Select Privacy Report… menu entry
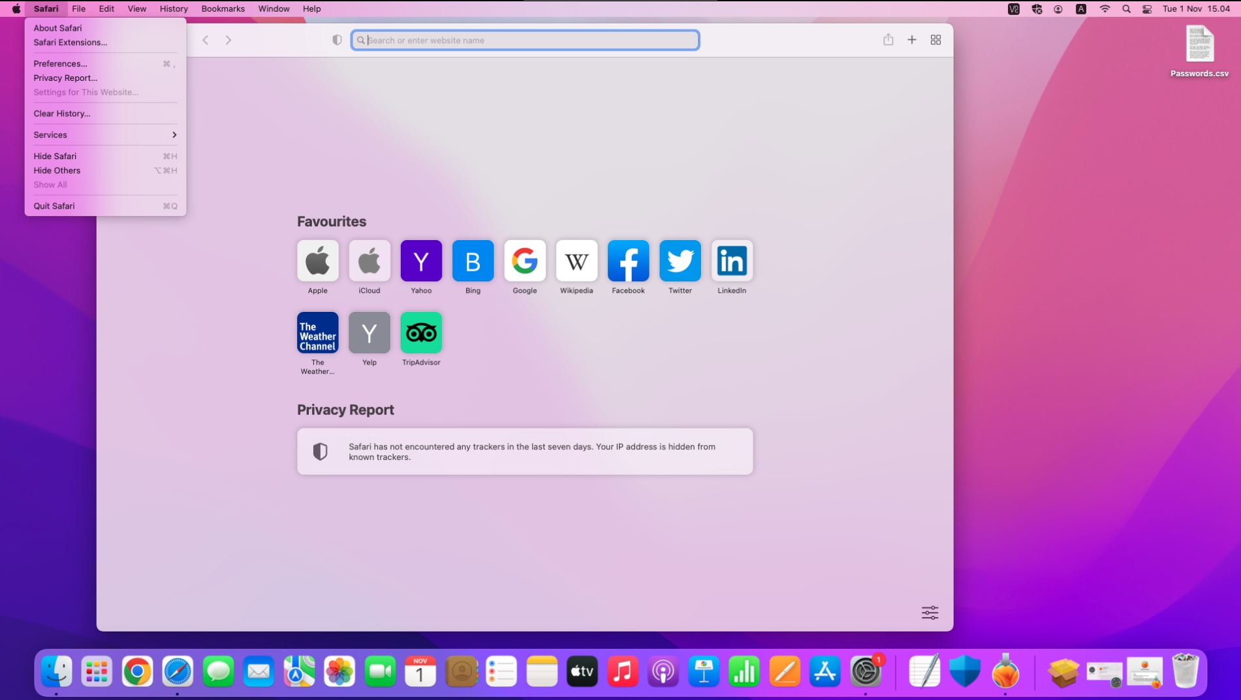The width and height of the screenshot is (1241, 700). click(105, 78)
